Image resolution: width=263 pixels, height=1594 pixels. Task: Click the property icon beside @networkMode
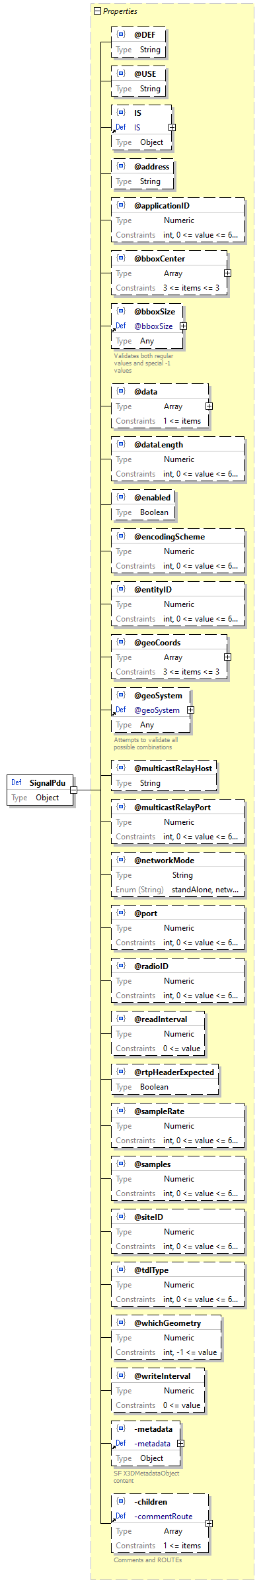121,860
